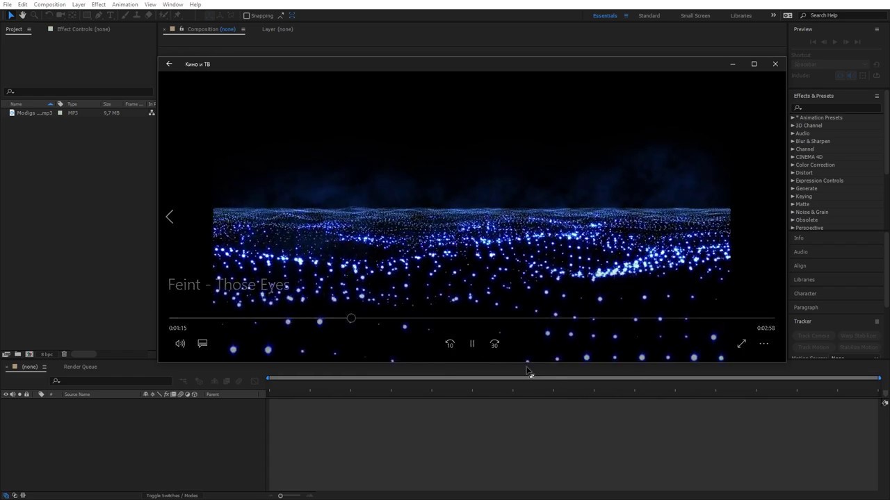
Task: Expand Blur & Sharpen category
Action: point(793,141)
